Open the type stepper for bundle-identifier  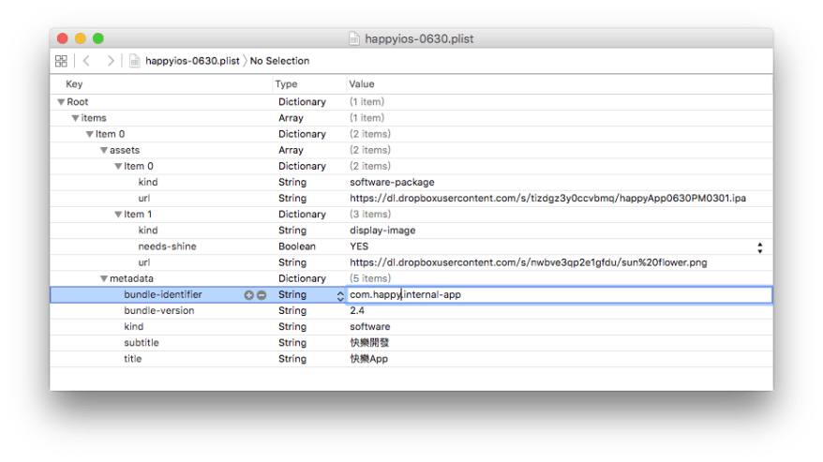(x=340, y=295)
